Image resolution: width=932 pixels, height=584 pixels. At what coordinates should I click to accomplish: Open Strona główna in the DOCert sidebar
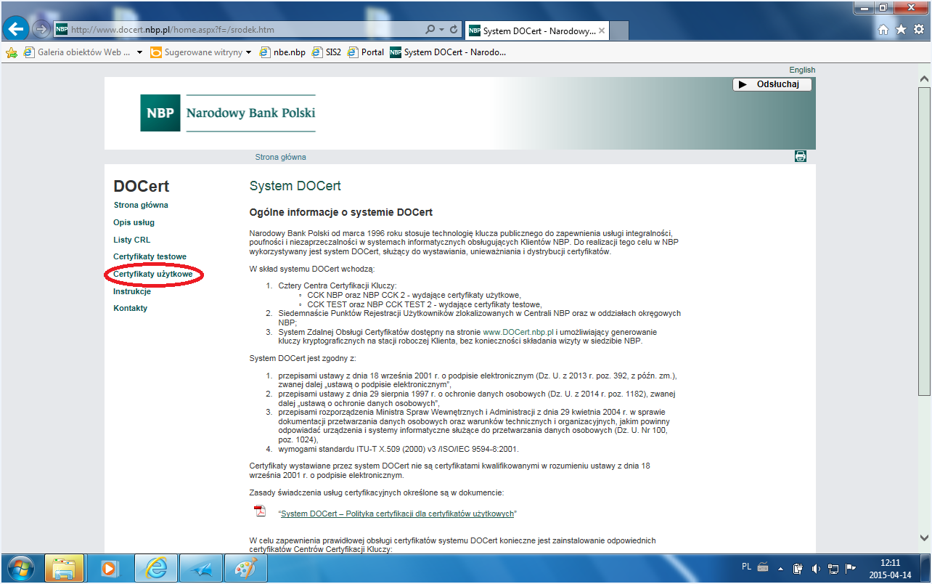[x=141, y=206]
